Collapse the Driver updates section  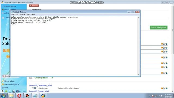click(x=30, y=78)
